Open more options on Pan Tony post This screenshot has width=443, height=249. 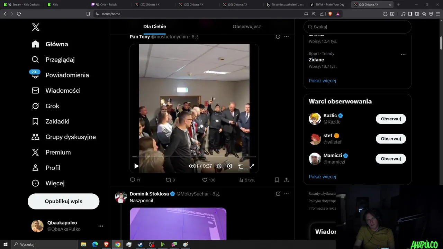tap(286, 37)
